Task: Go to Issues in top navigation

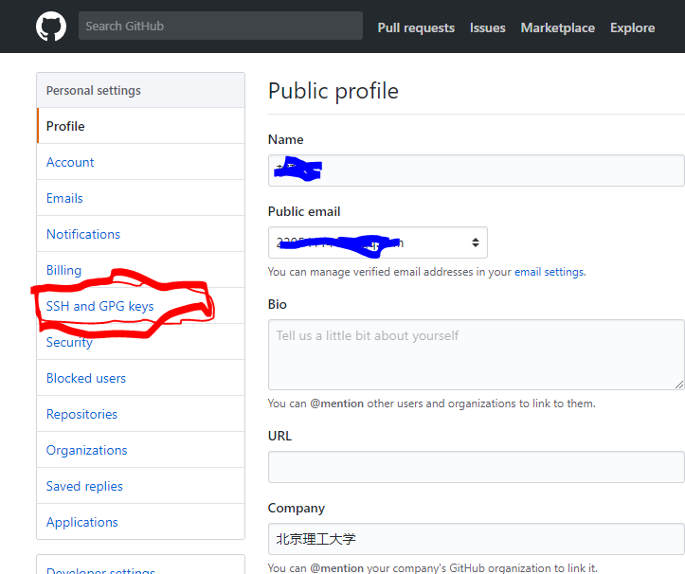Action: [487, 27]
